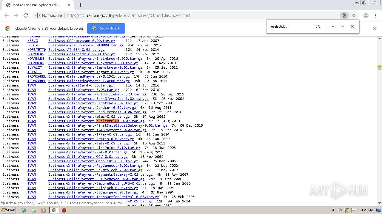Viewport: 382px width, 214px height.
Task: Click the find text field with eselectplus
Action: [x=291, y=26]
